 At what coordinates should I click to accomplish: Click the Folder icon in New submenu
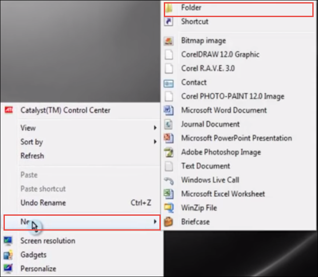[x=169, y=8]
